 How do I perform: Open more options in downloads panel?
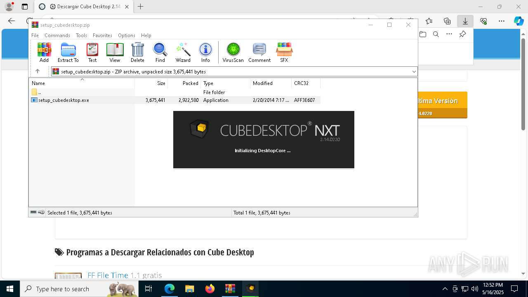(449, 34)
